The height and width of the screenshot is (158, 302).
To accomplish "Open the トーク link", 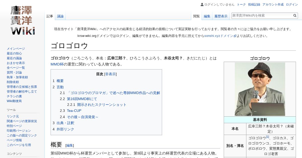I will [x=241, y=5].
